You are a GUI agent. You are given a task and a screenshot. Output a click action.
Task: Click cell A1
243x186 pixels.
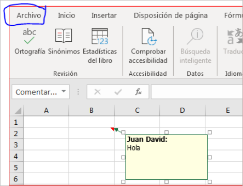click(x=46, y=122)
